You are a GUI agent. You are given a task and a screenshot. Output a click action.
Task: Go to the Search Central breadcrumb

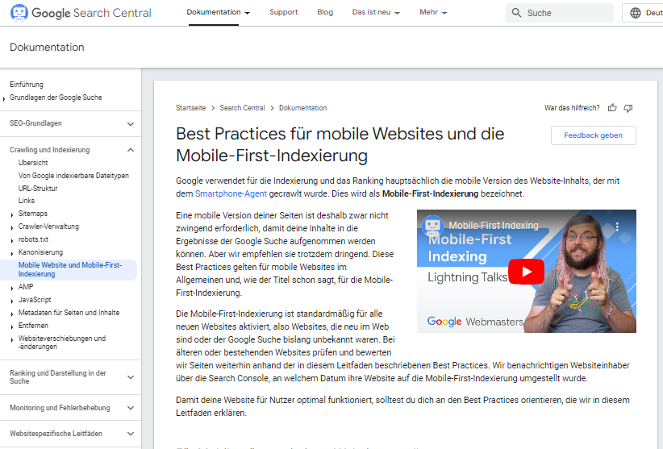pyautogui.click(x=242, y=108)
